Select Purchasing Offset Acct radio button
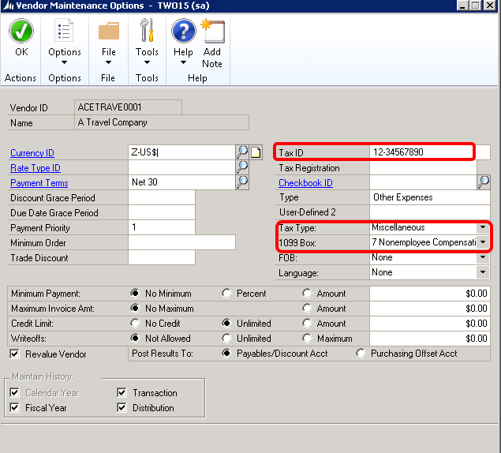Viewport: 501px width, 453px height. tap(361, 354)
